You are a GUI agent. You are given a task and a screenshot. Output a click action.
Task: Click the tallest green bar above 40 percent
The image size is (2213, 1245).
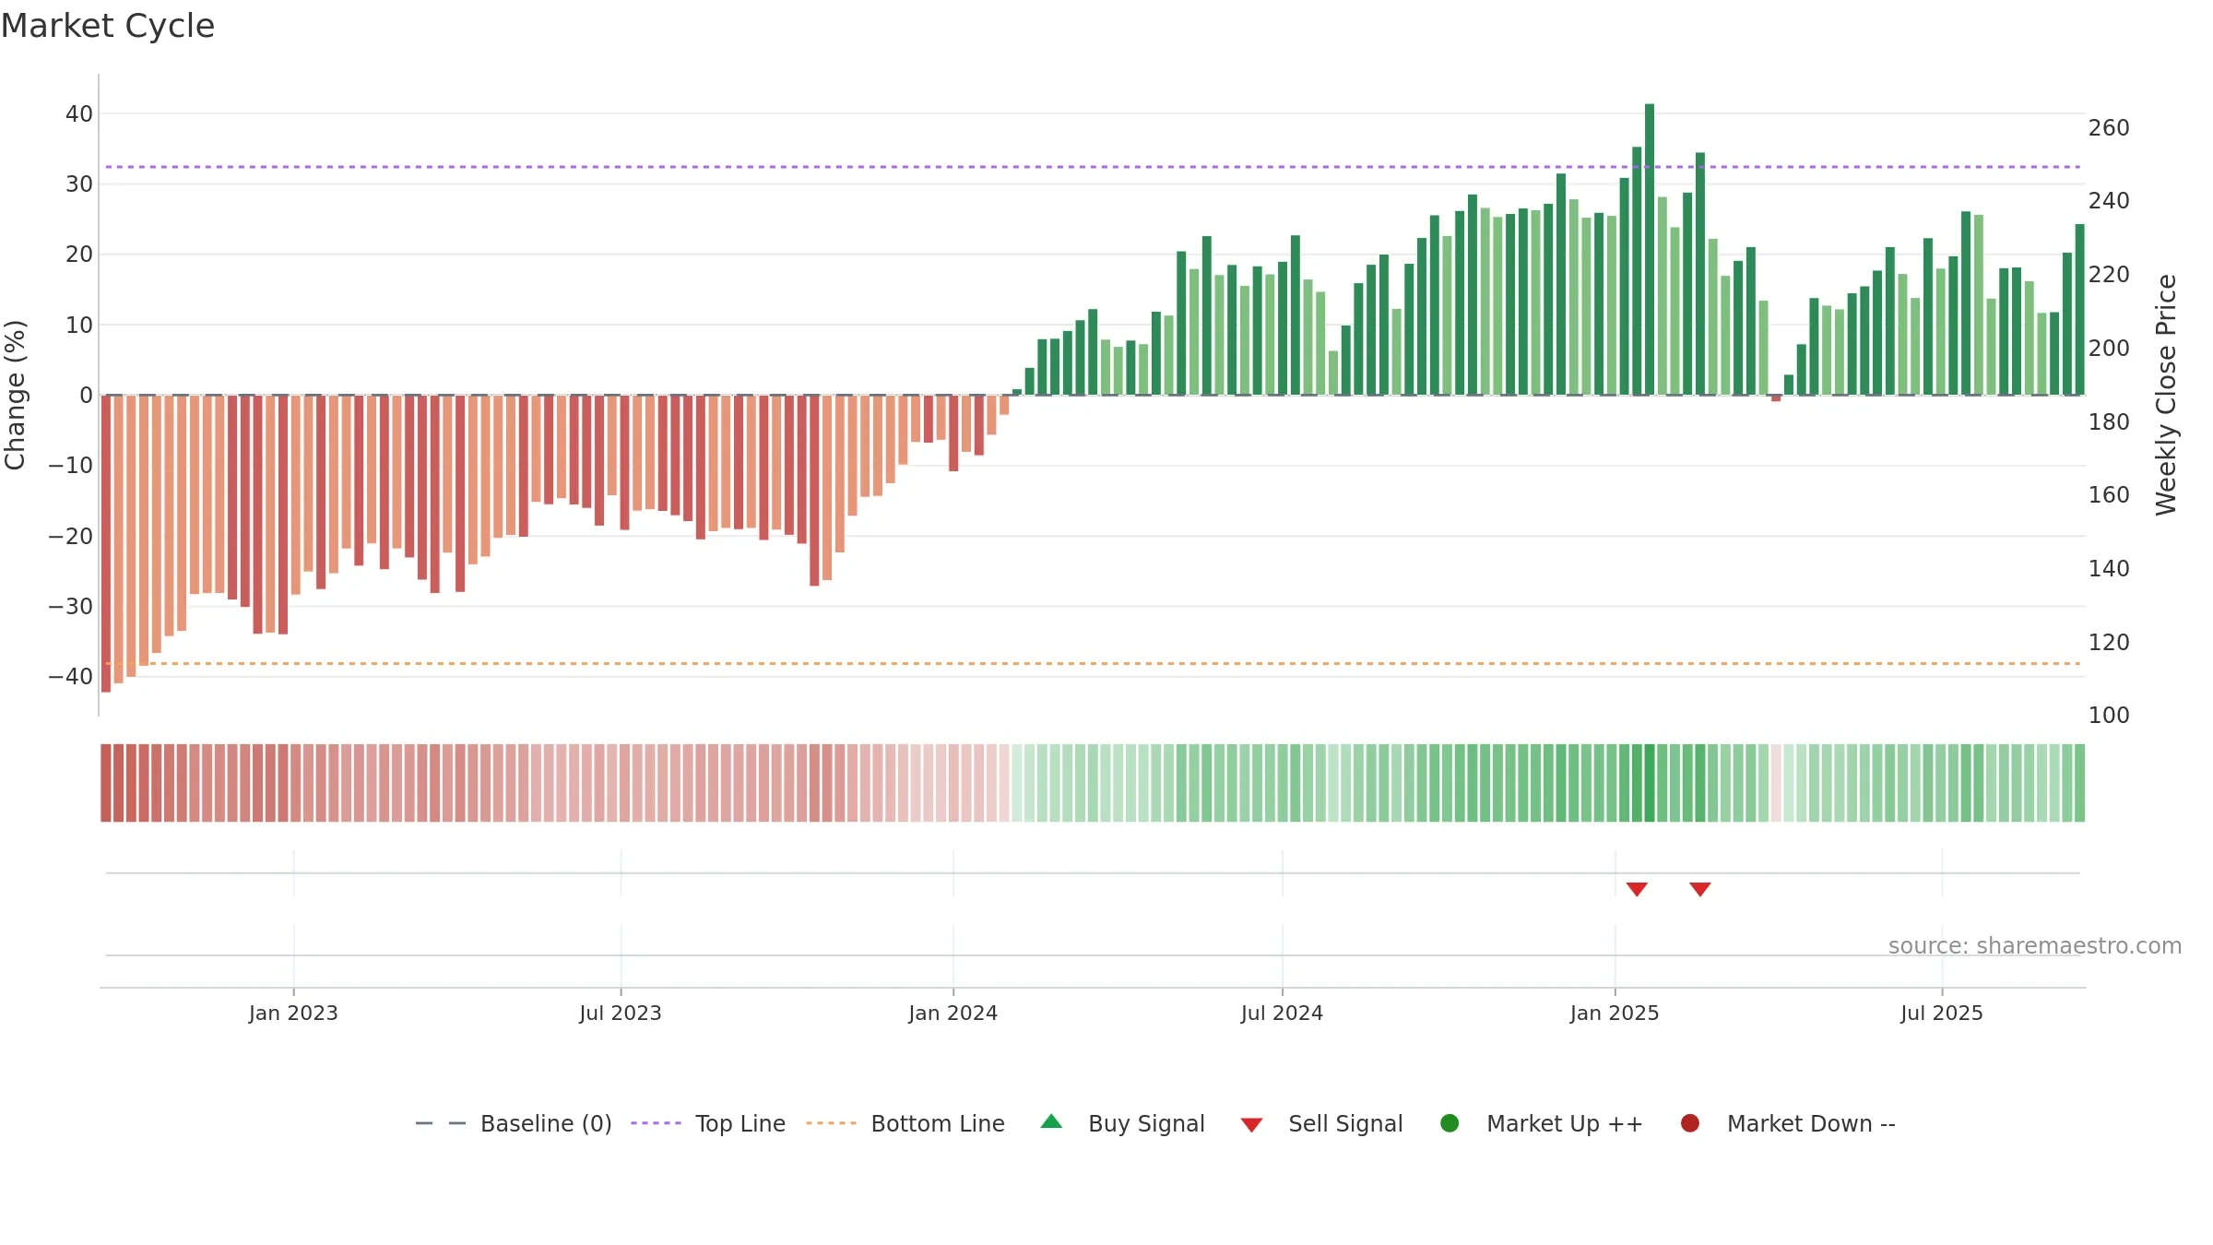(x=1650, y=249)
